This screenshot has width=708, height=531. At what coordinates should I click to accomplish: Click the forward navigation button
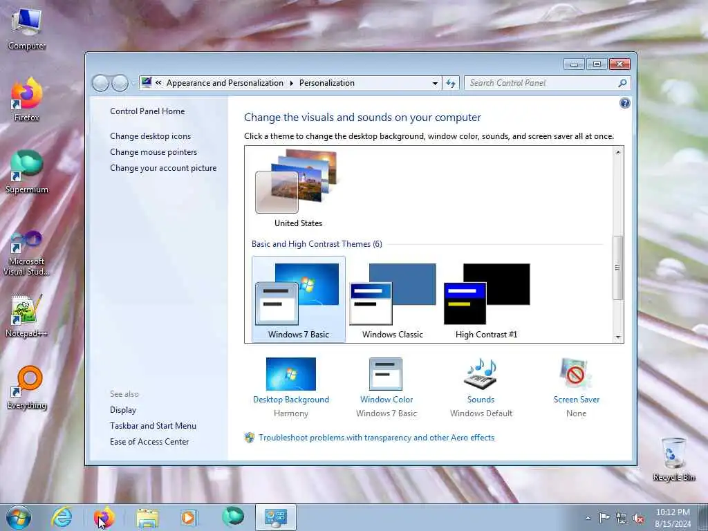pyautogui.click(x=120, y=83)
